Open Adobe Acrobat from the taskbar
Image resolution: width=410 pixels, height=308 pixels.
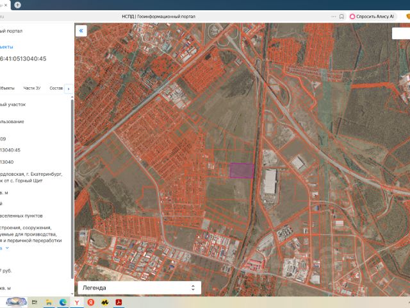click(x=119, y=302)
